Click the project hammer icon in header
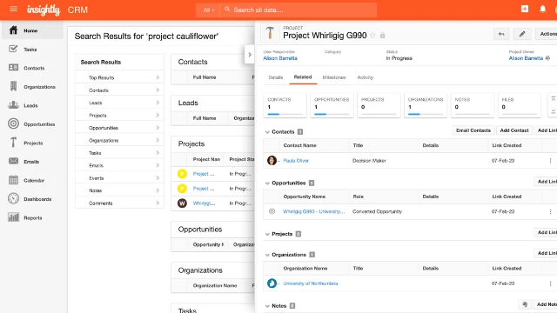The width and height of the screenshot is (557, 313). tap(270, 33)
